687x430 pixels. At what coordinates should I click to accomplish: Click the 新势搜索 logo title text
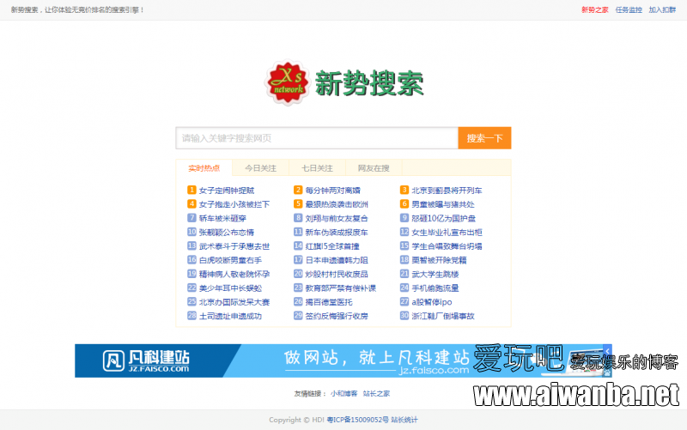click(x=369, y=83)
